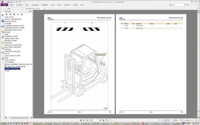This screenshot has width=200, height=125.
Task: Open the FILE menu
Action: click(x=4, y=5)
